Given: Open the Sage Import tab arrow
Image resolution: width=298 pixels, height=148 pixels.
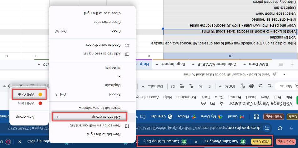Looking at the screenshot, I should pyautogui.click(x=157, y=64).
